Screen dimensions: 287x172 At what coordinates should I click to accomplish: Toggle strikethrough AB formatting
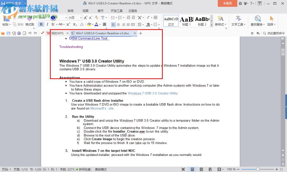tap(61, 24)
